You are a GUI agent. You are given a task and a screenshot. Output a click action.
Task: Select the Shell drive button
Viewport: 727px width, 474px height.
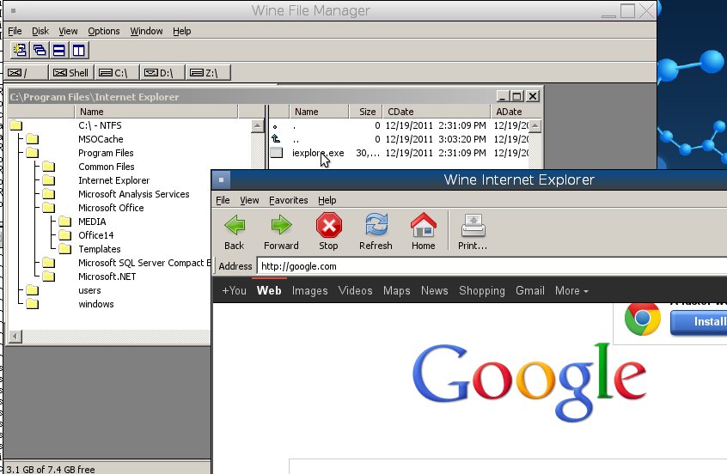71,73
